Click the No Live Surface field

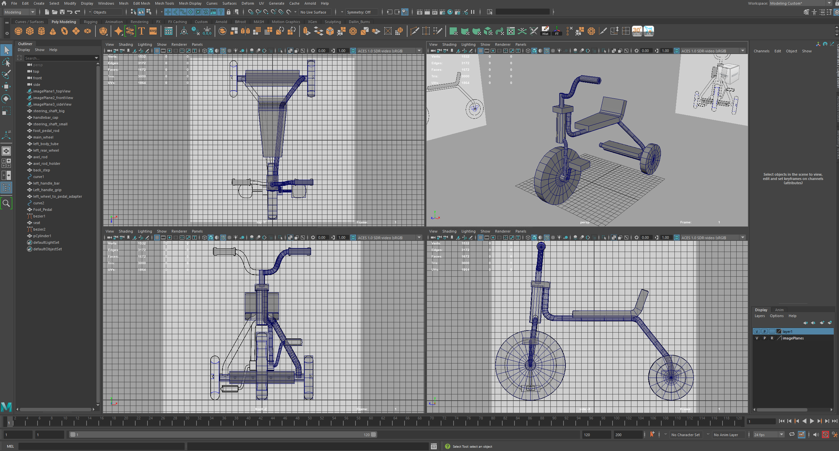(313, 12)
